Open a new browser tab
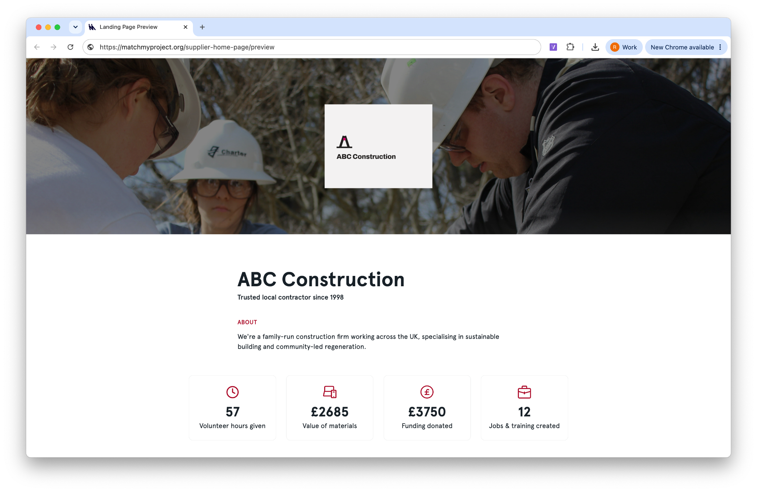 [x=202, y=27]
